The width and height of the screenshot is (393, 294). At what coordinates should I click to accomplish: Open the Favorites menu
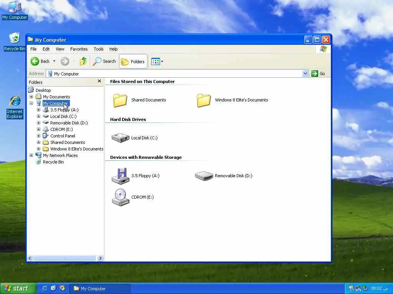click(x=79, y=49)
